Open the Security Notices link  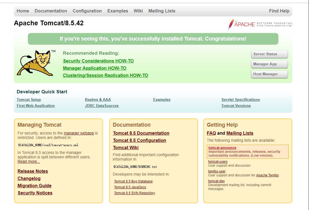point(35,193)
